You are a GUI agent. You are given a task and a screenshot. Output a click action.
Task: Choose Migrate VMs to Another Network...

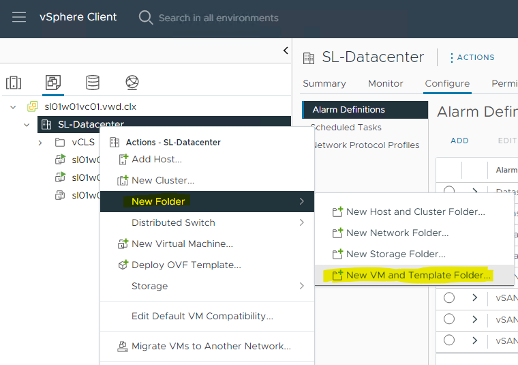click(x=207, y=346)
